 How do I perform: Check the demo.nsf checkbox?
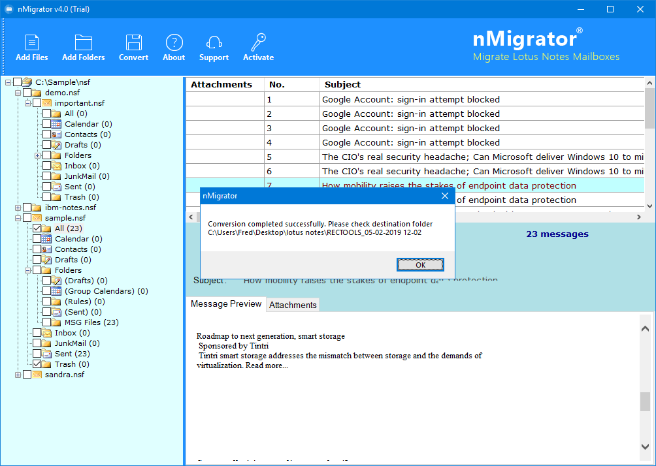click(x=27, y=93)
